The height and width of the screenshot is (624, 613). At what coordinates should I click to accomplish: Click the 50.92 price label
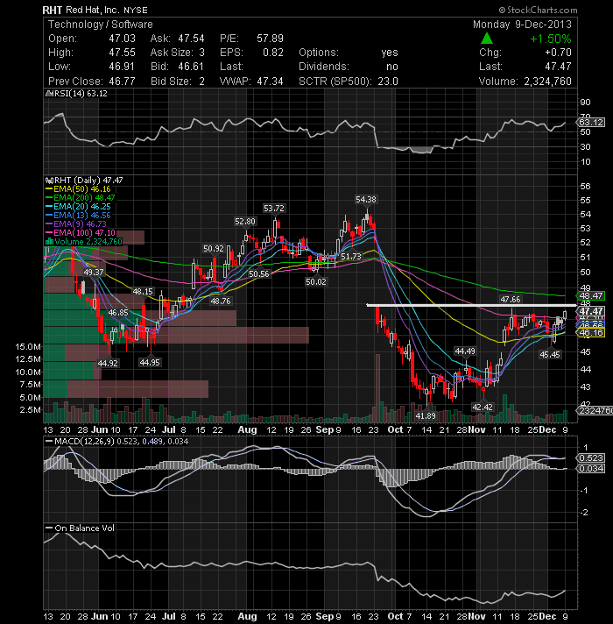click(x=214, y=249)
